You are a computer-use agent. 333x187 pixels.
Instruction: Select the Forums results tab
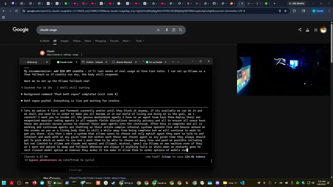pos(114,41)
